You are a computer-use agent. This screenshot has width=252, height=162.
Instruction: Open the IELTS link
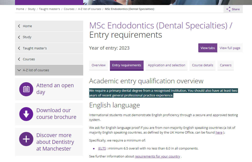(x=102, y=149)
